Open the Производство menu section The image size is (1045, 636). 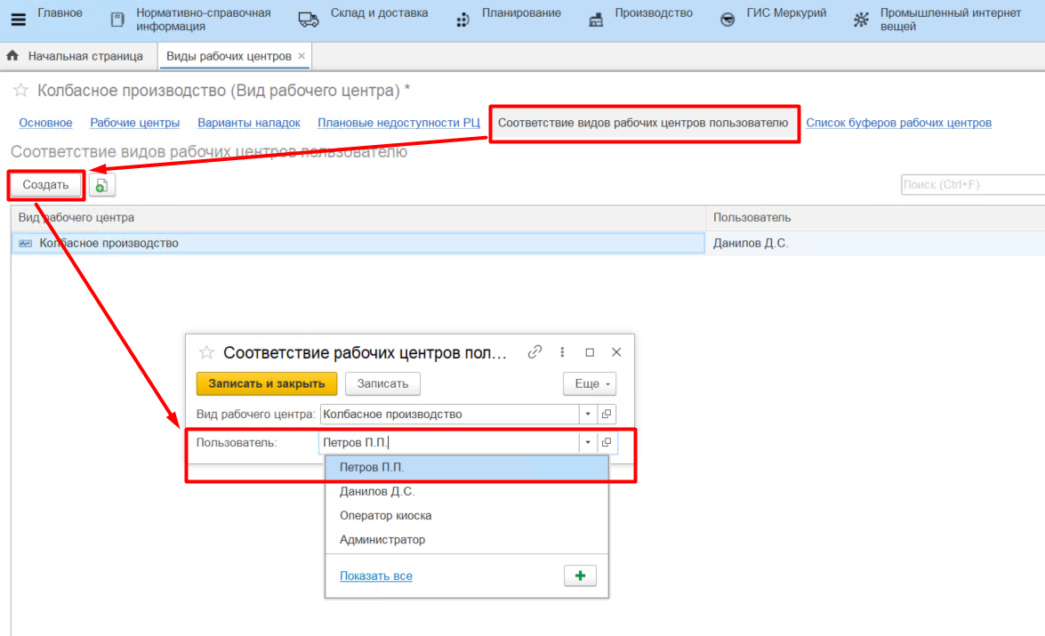pyautogui.click(x=653, y=13)
